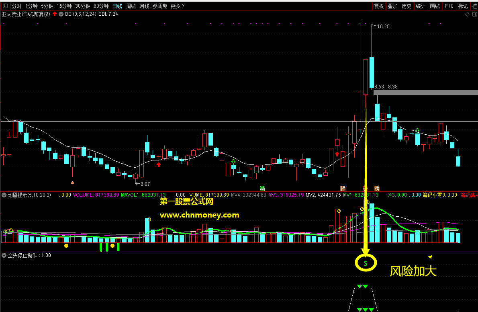Click the diamond icon in the chart header

click(x=467, y=14)
